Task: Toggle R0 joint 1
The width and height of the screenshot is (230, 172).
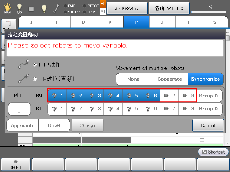Action: [57, 96]
